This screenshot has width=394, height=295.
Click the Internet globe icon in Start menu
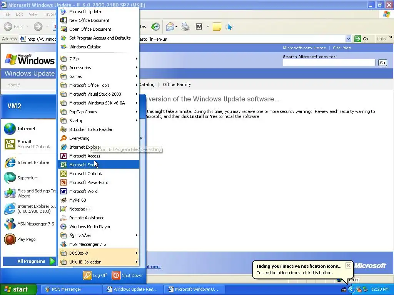[x=10, y=129]
